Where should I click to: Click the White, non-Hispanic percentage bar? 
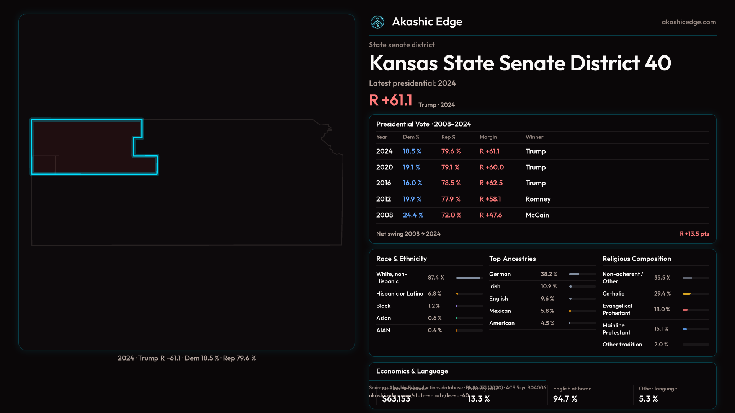469,278
